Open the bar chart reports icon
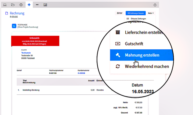The width and height of the screenshot is (193, 115). [x=45, y=5]
